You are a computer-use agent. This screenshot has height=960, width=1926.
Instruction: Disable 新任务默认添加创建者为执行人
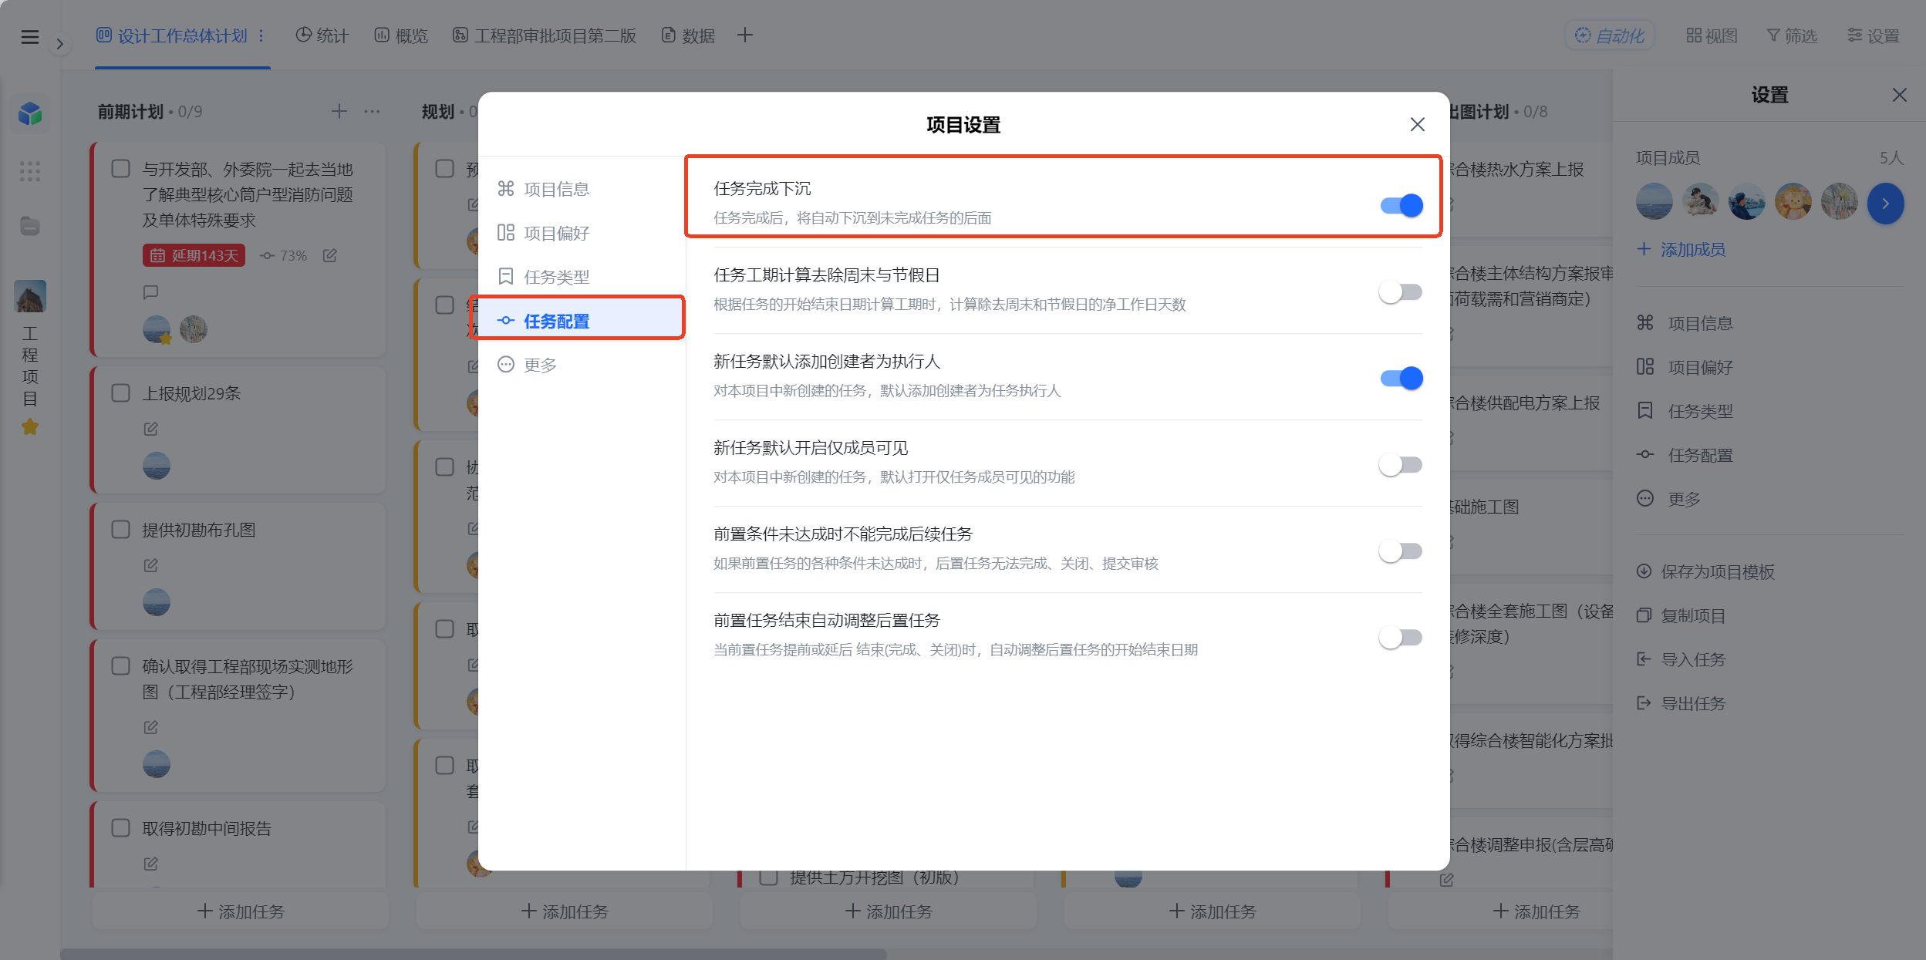point(1401,378)
